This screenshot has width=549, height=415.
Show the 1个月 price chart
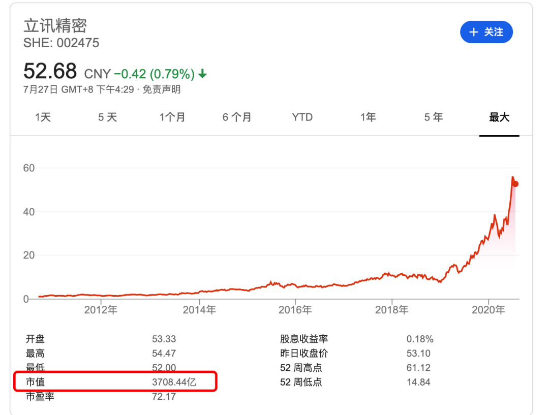click(172, 117)
